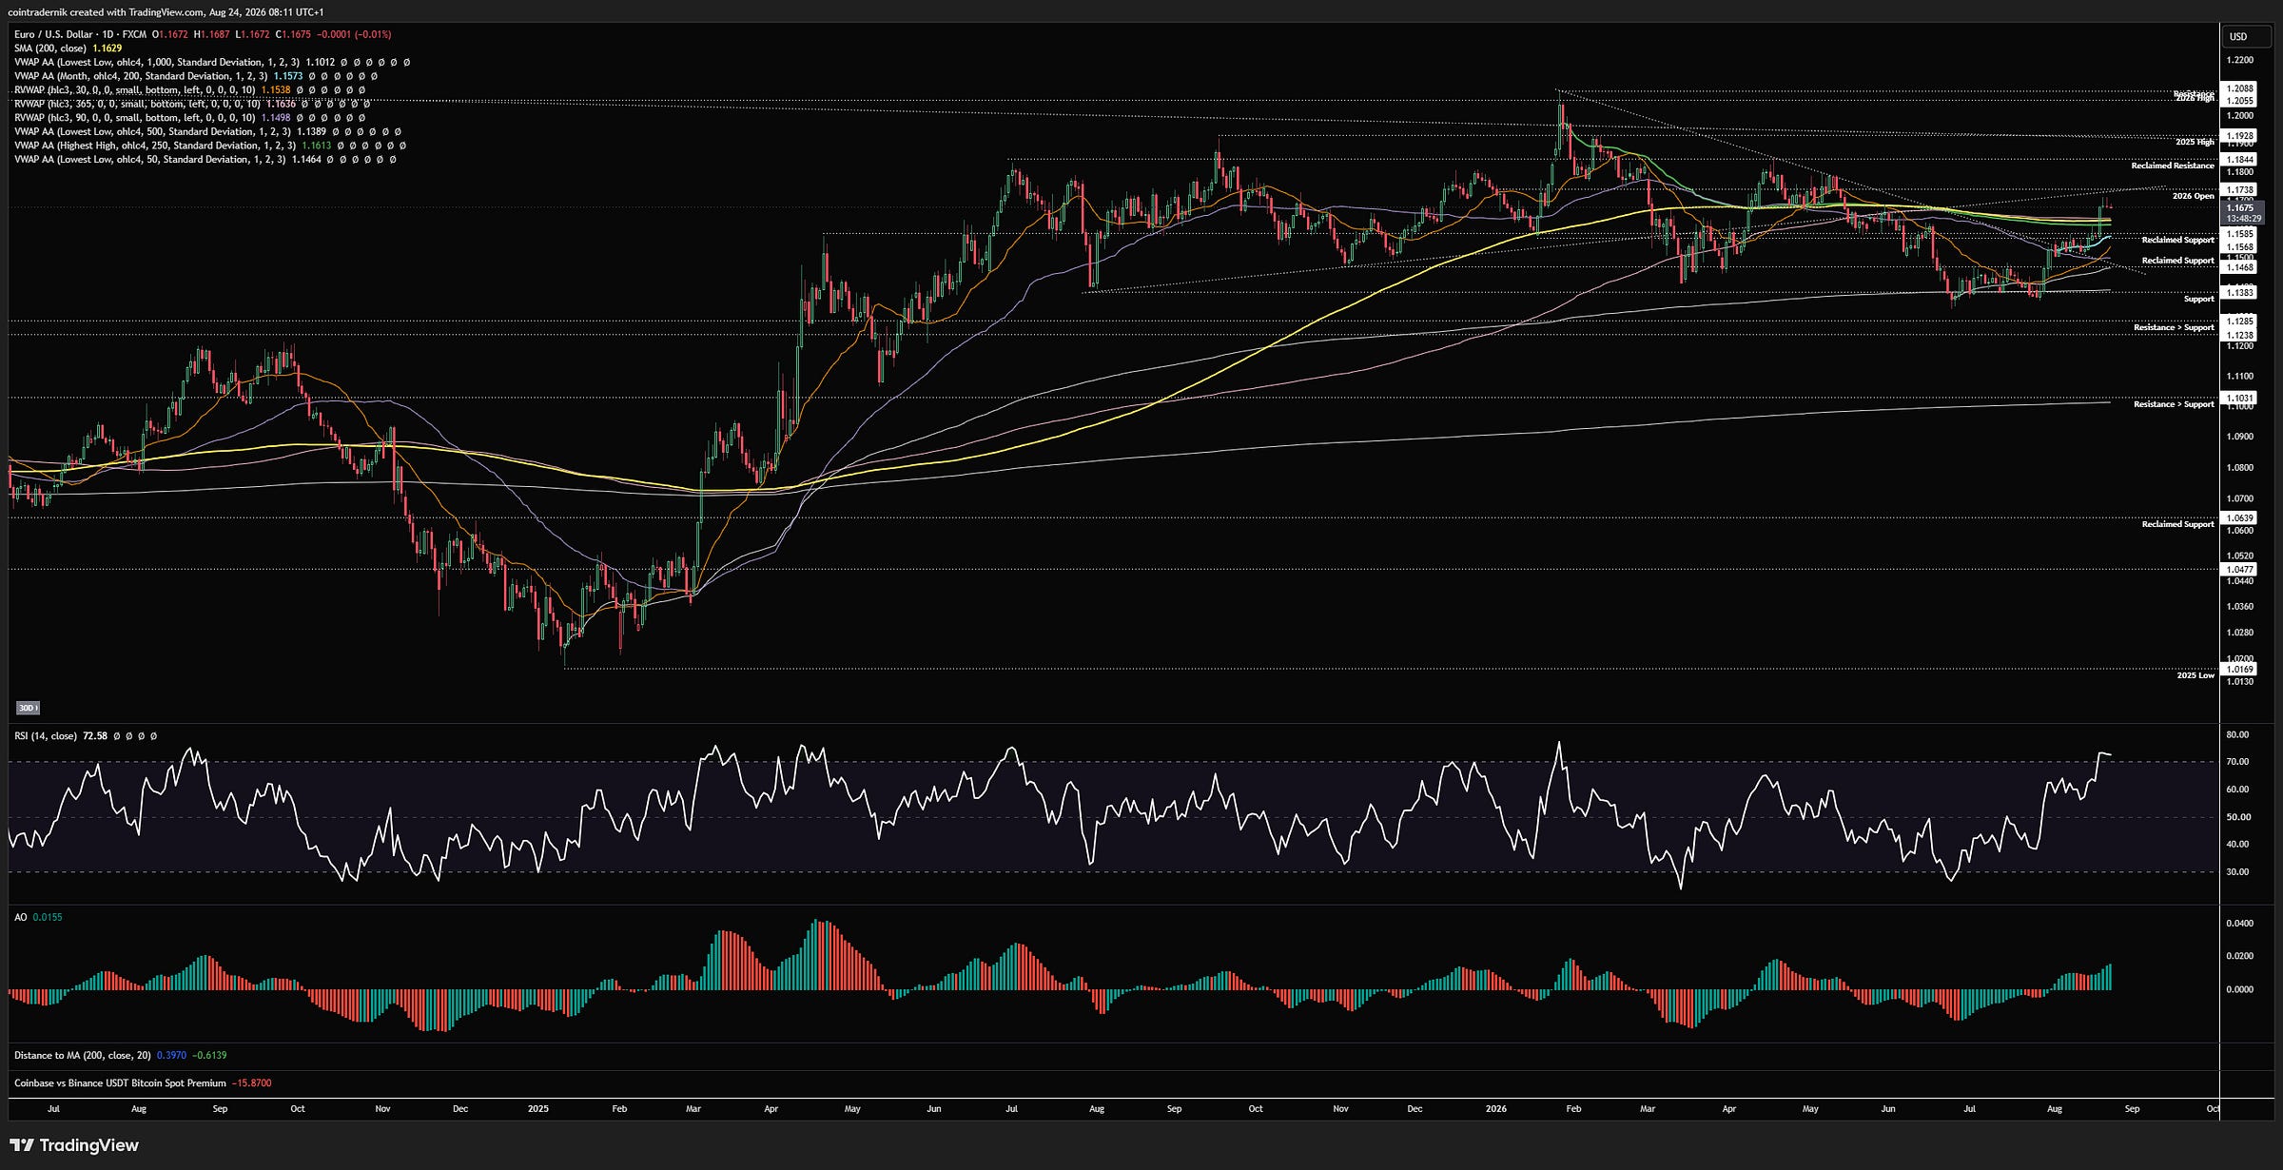Click the close price value C1.1675
The image size is (2283, 1170).
[x=293, y=34]
